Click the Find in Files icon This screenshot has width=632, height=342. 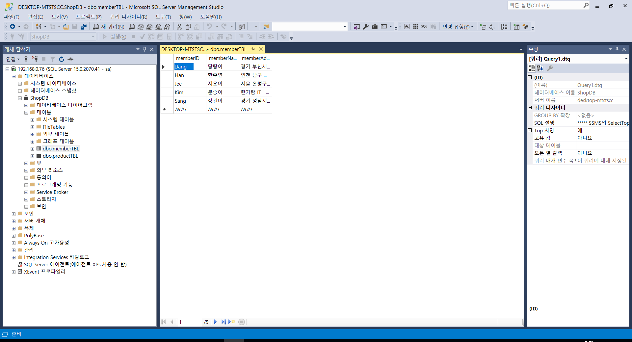point(266,27)
